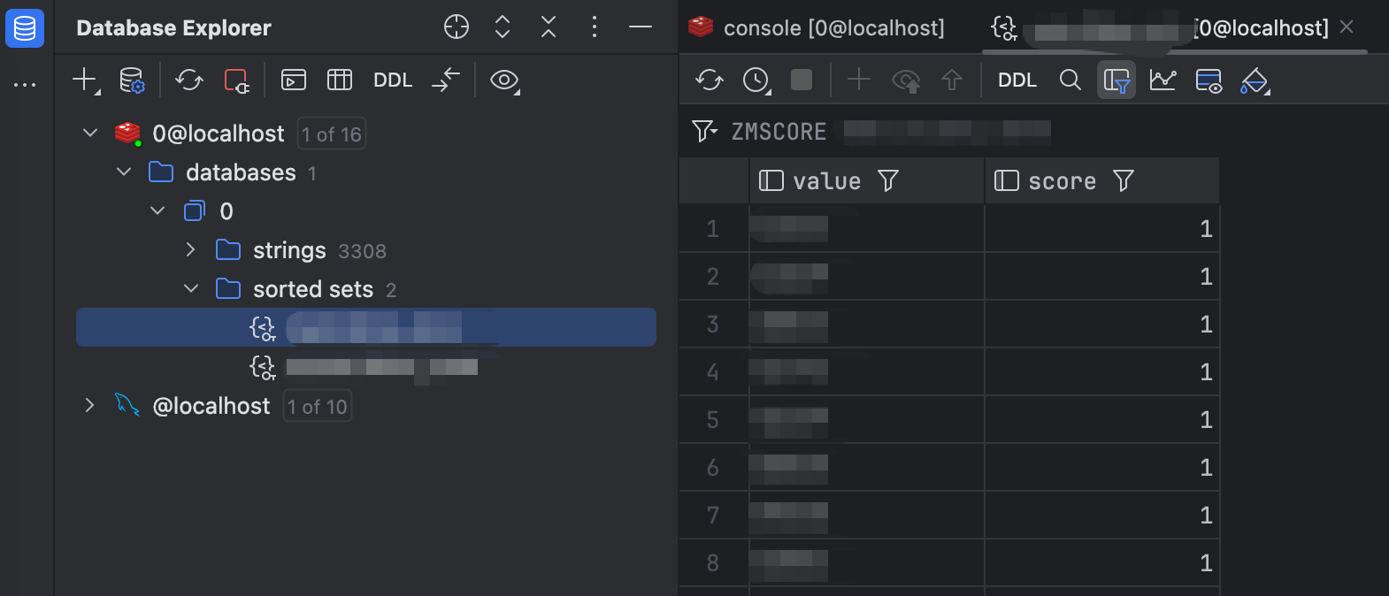The height and width of the screenshot is (596, 1389).
Task: Expand the strings folder
Action: point(191,250)
